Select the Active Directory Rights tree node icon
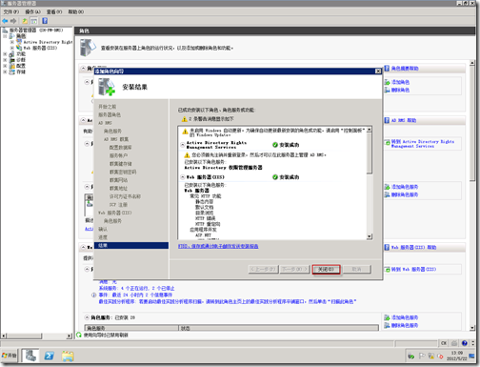480x367 pixels. point(19,42)
